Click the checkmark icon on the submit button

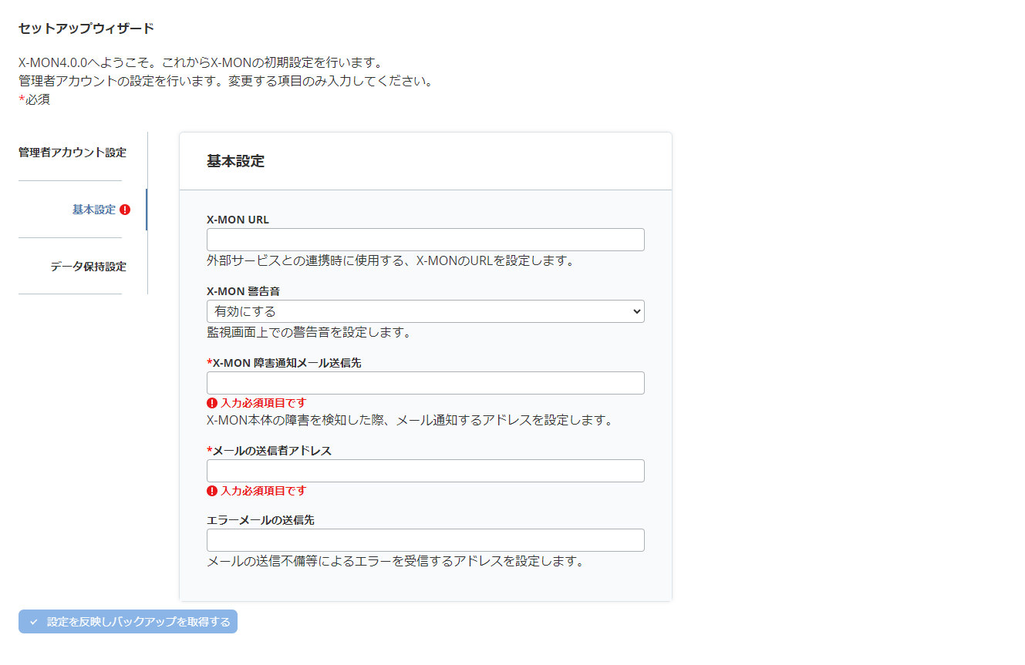click(34, 622)
